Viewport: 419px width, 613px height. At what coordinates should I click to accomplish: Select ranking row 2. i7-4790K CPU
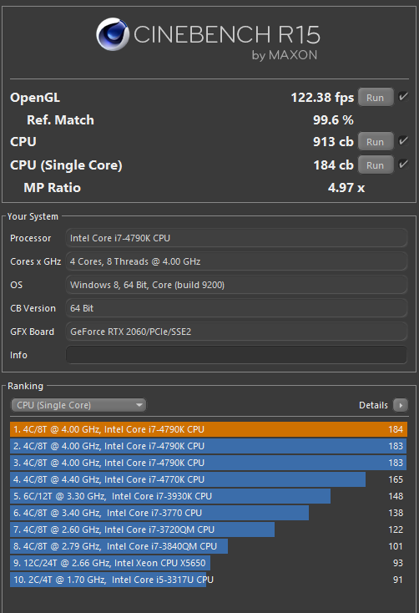pyautogui.click(x=209, y=446)
